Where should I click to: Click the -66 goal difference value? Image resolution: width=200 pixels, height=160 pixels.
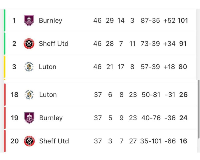pos(170,141)
